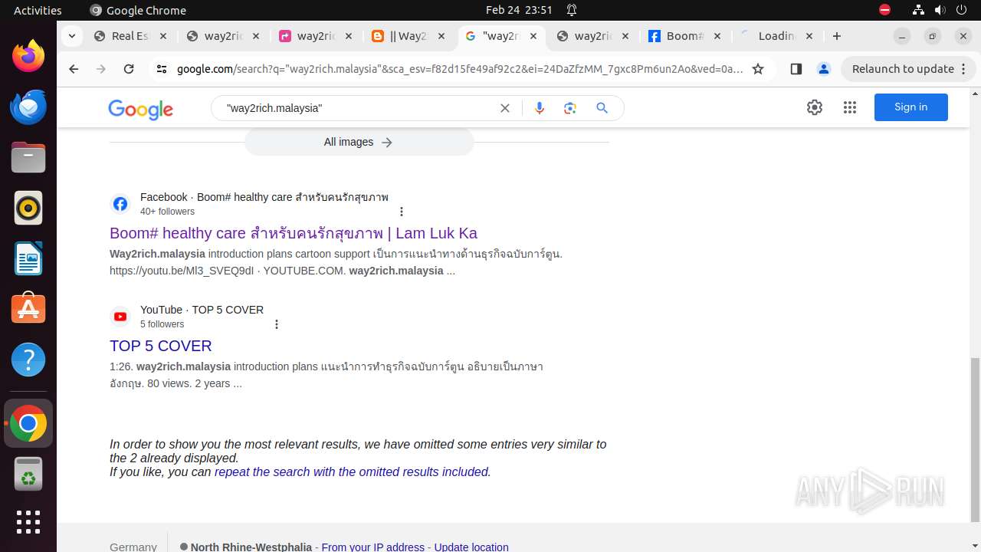Close the Boom# Facebook tab
Viewport: 981px width, 552px height.
[x=717, y=36]
